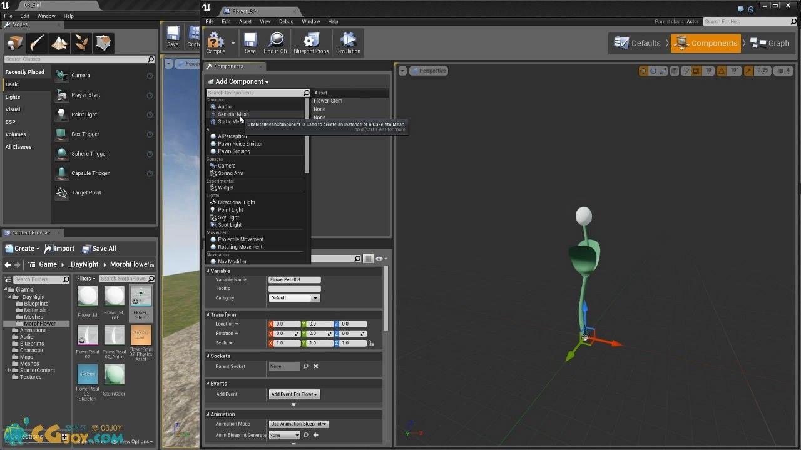This screenshot has height=450, width=801.
Task: Click the use-selected arrow beside Anim Blueprint Generated
Action: point(316,435)
